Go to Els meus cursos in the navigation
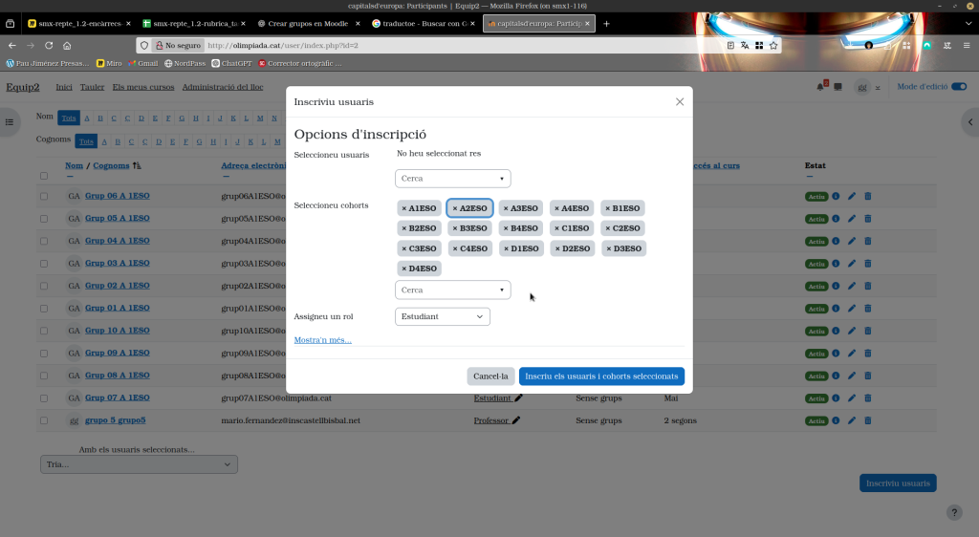 [142, 87]
